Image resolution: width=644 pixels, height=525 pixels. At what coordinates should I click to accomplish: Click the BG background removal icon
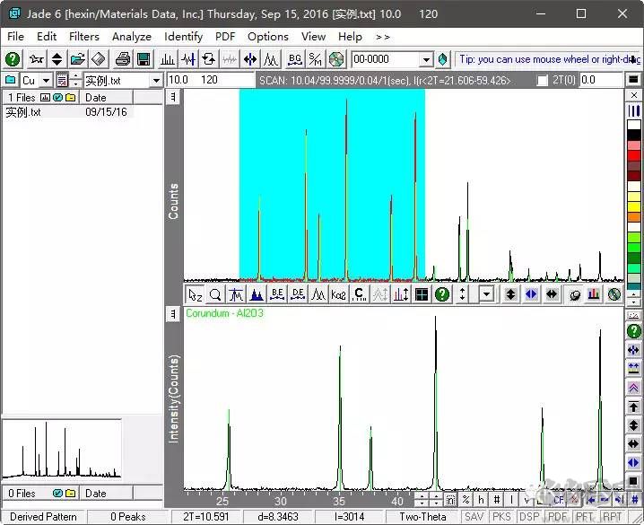[x=295, y=59]
